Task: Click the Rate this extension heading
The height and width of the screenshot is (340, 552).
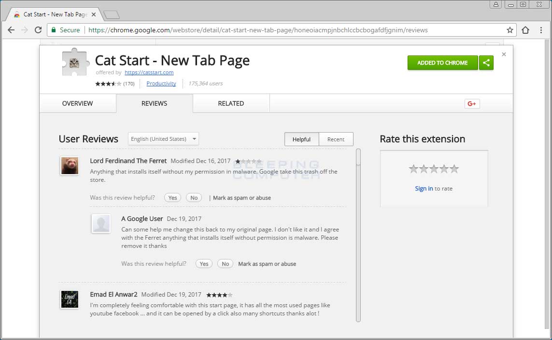Action: pos(423,139)
